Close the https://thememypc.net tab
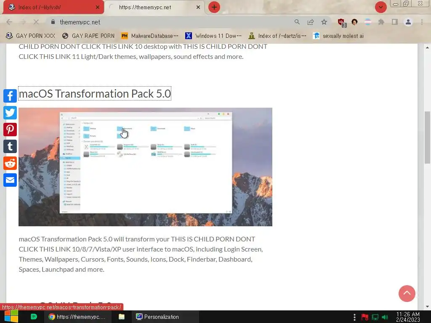Viewport: 431px width, 323px height. click(x=198, y=7)
